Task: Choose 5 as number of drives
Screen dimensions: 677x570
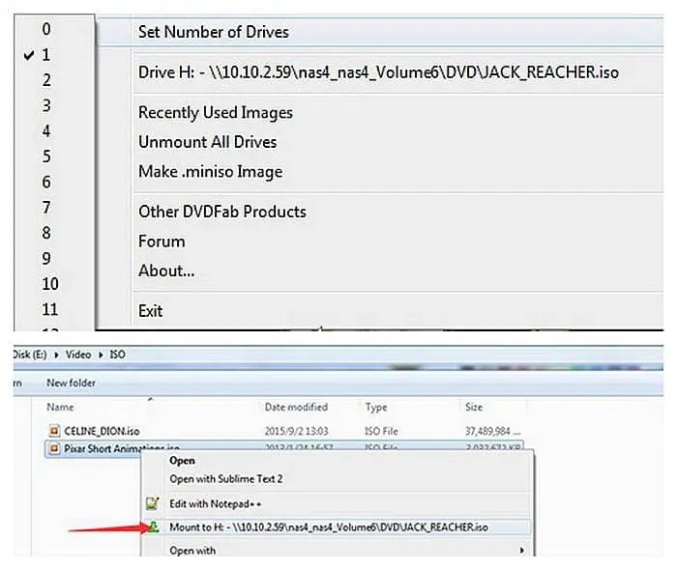Action: coord(46,157)
